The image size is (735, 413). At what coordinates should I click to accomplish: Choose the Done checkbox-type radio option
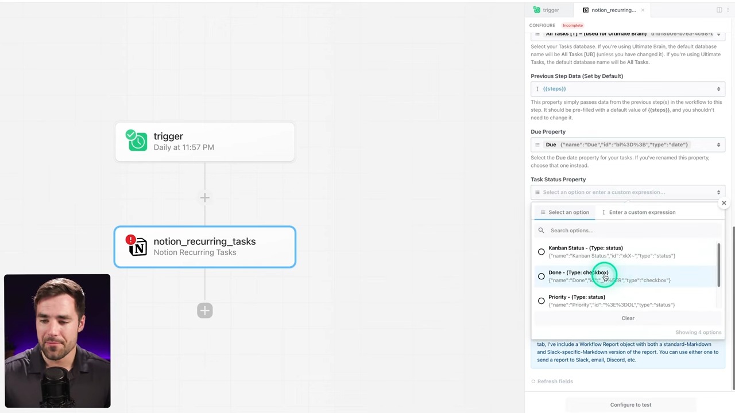[541, 276]
